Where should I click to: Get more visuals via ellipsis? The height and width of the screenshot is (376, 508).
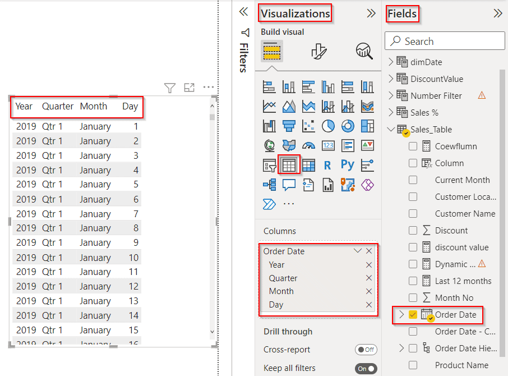coord(289,204)
